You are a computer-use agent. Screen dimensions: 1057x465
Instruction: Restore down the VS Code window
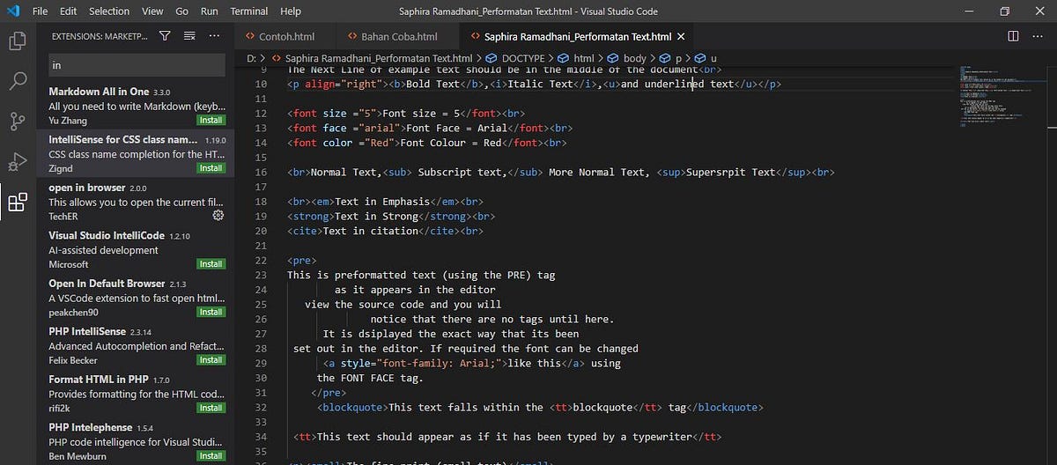click(1004, 11)
